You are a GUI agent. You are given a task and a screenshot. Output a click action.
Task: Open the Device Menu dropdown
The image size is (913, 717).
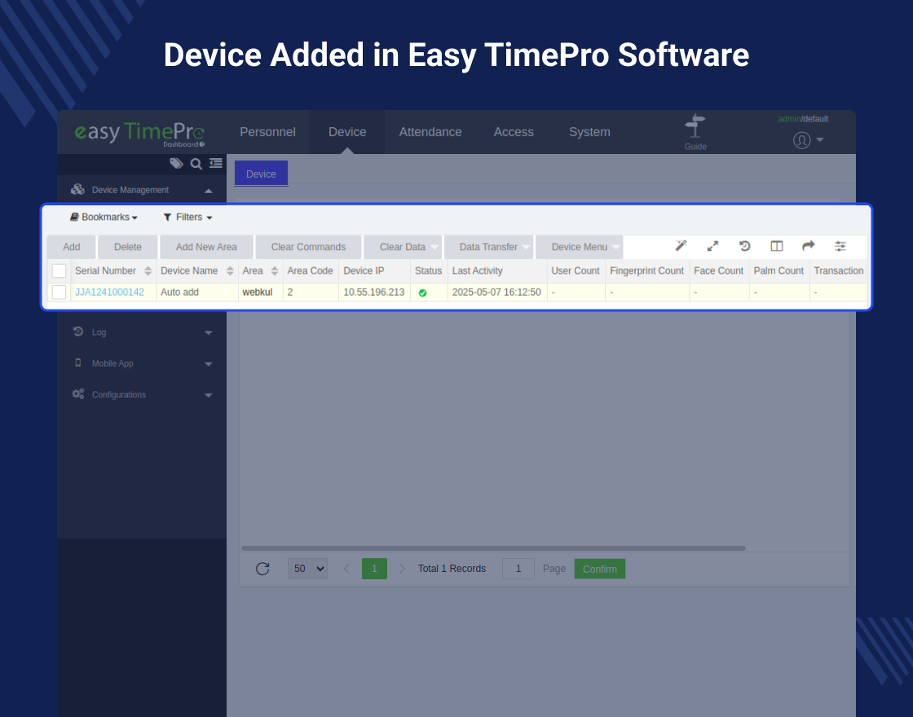click(580, 247)
